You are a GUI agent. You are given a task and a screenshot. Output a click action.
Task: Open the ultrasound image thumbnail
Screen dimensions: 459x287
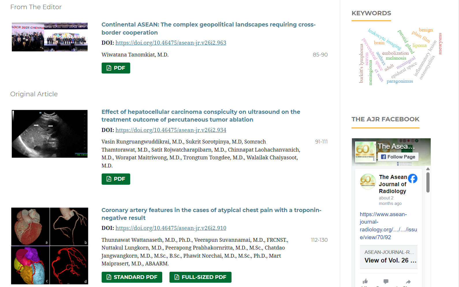(50, 134)
